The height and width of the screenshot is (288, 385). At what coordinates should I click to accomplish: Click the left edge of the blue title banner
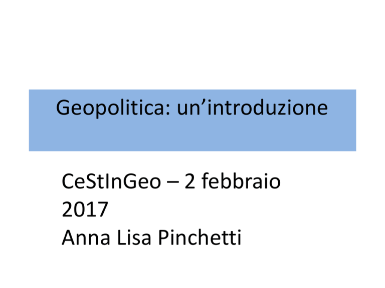31,120
